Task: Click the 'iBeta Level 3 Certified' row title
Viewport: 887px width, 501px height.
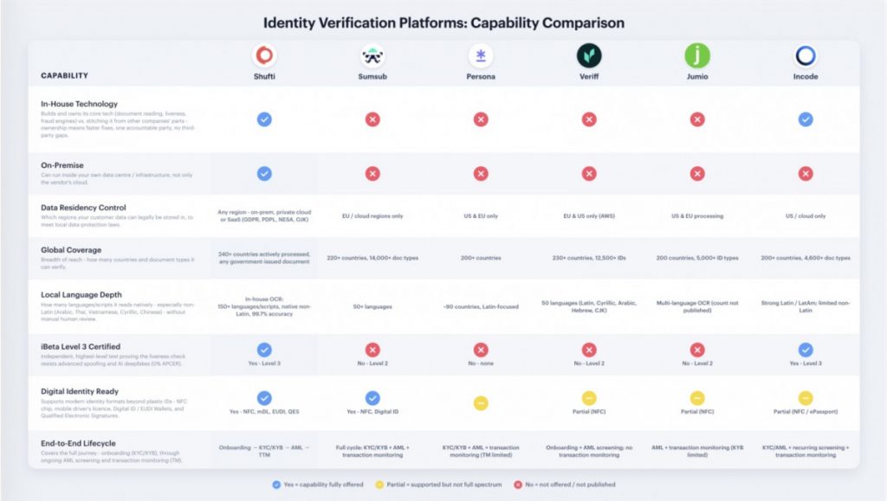Action: tap(81, 347)
